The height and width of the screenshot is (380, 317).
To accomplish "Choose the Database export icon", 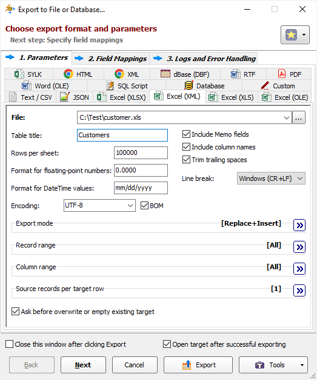I will pyautogui.click(x=189, y=85).
